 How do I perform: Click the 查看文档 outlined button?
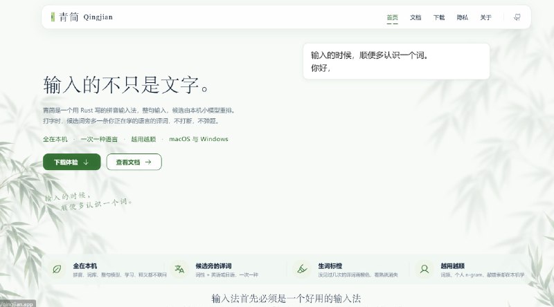(x=134, y=162)
